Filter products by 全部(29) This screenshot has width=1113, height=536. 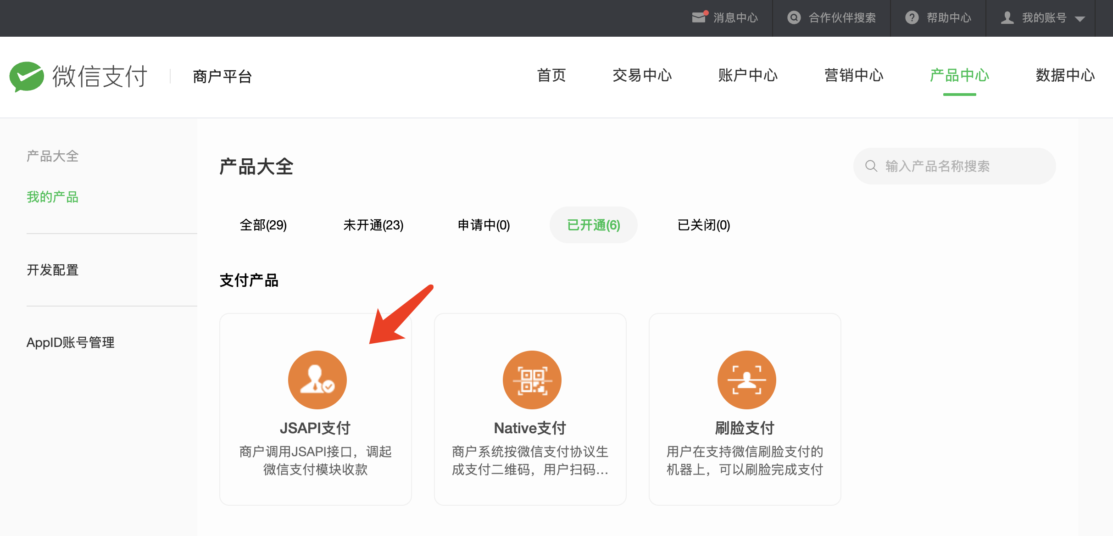(x=263, y=225)
